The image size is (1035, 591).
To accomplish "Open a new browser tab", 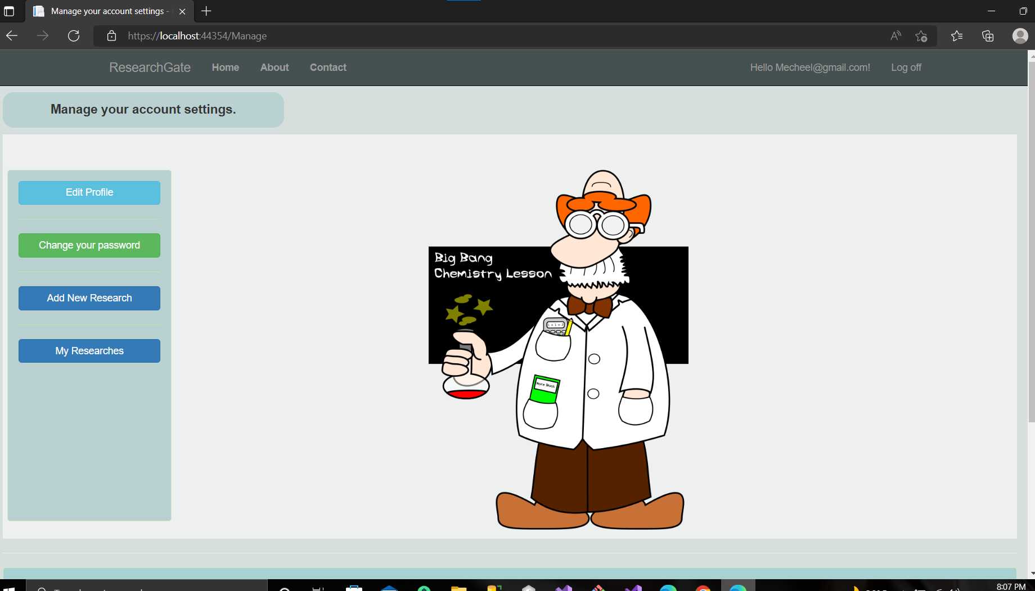I will 206,11.
